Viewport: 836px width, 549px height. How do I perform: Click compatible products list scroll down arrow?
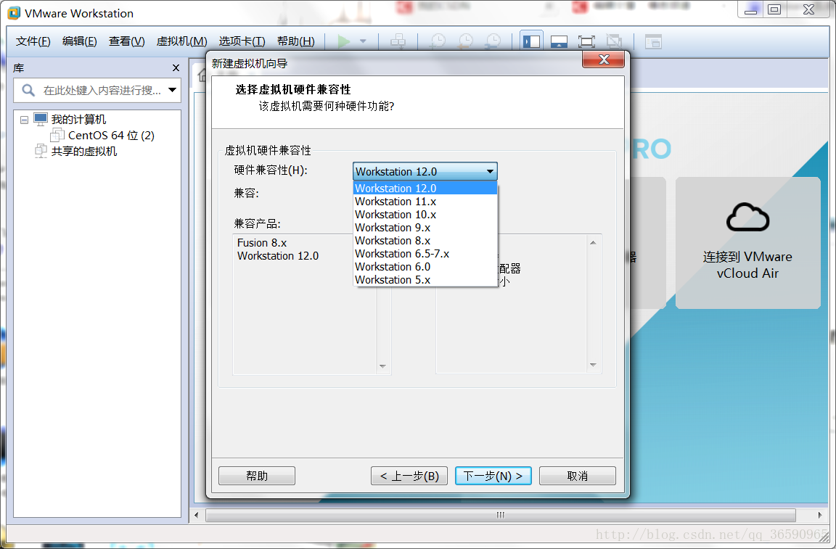[382, 366]
